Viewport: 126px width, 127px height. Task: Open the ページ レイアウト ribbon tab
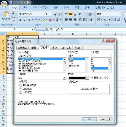(40, 7)
